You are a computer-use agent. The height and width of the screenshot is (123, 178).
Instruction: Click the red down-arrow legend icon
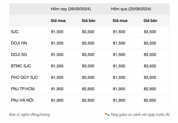(106, 114)
